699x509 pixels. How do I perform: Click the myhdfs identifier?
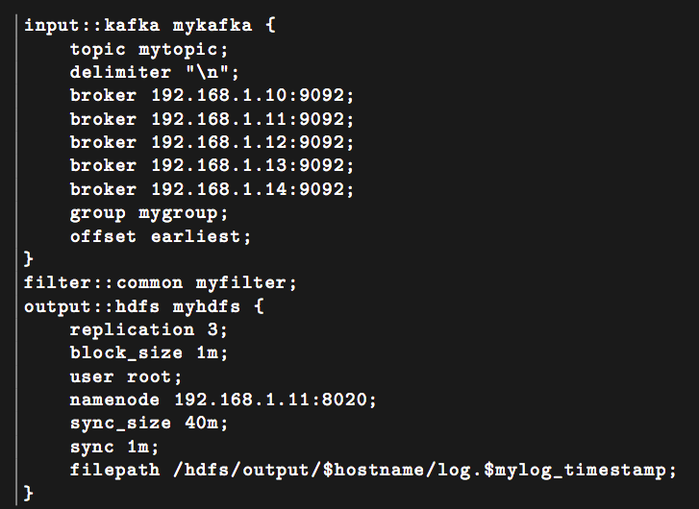coord(208,306)
